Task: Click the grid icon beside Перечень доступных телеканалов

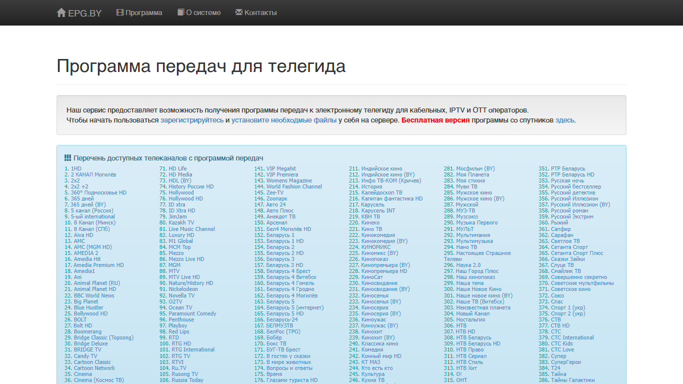Action: (x=68, y=158)
